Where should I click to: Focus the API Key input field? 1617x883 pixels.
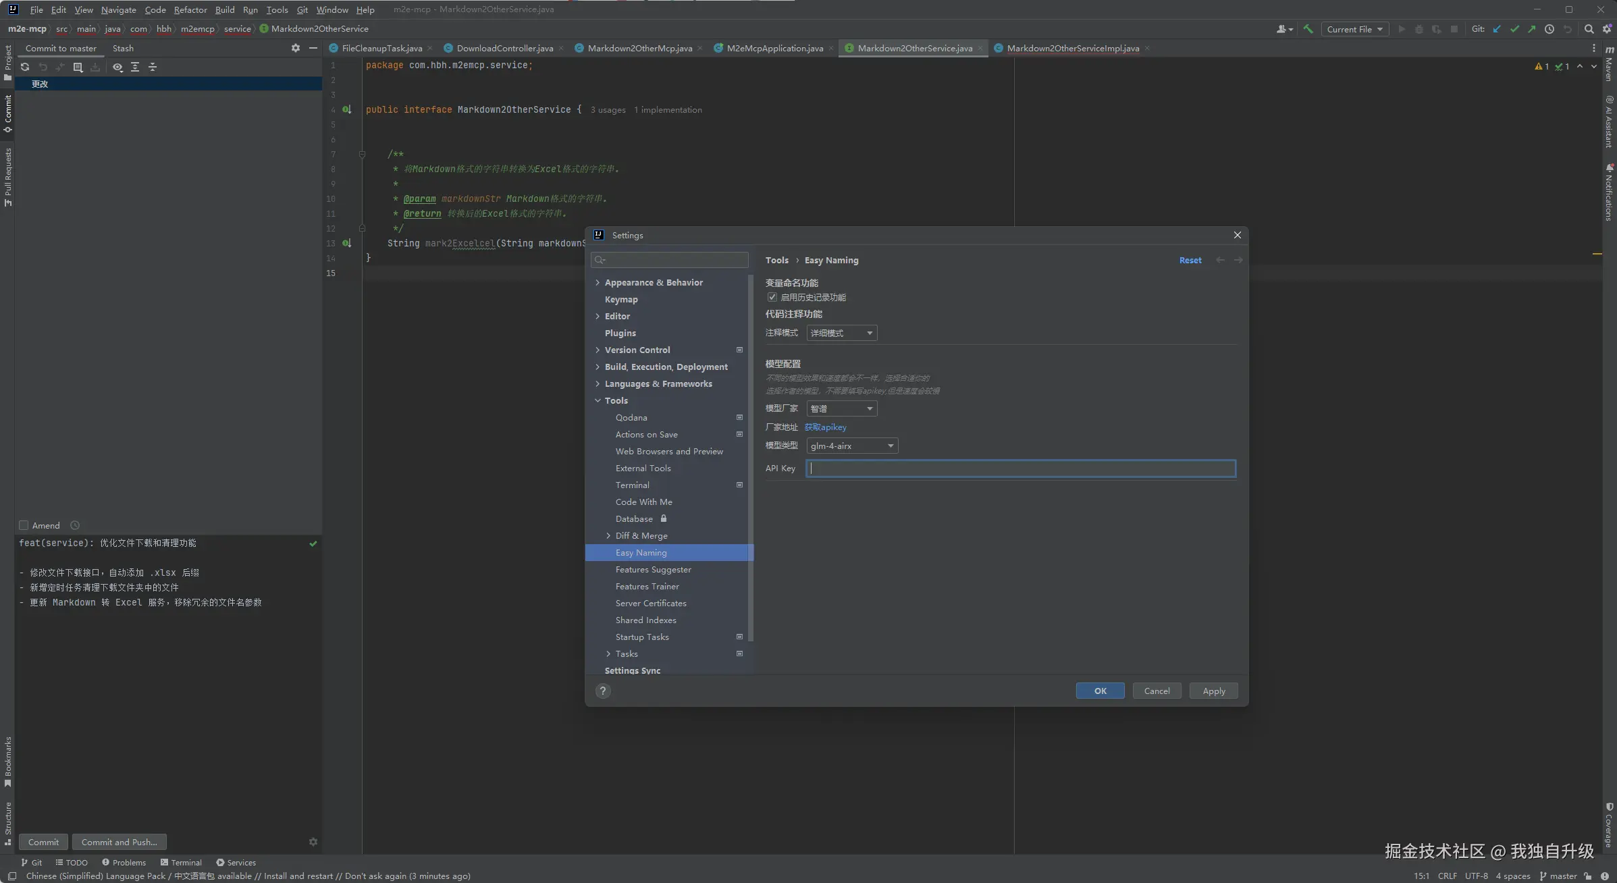pyautogui.click(x=1021, y=469)
